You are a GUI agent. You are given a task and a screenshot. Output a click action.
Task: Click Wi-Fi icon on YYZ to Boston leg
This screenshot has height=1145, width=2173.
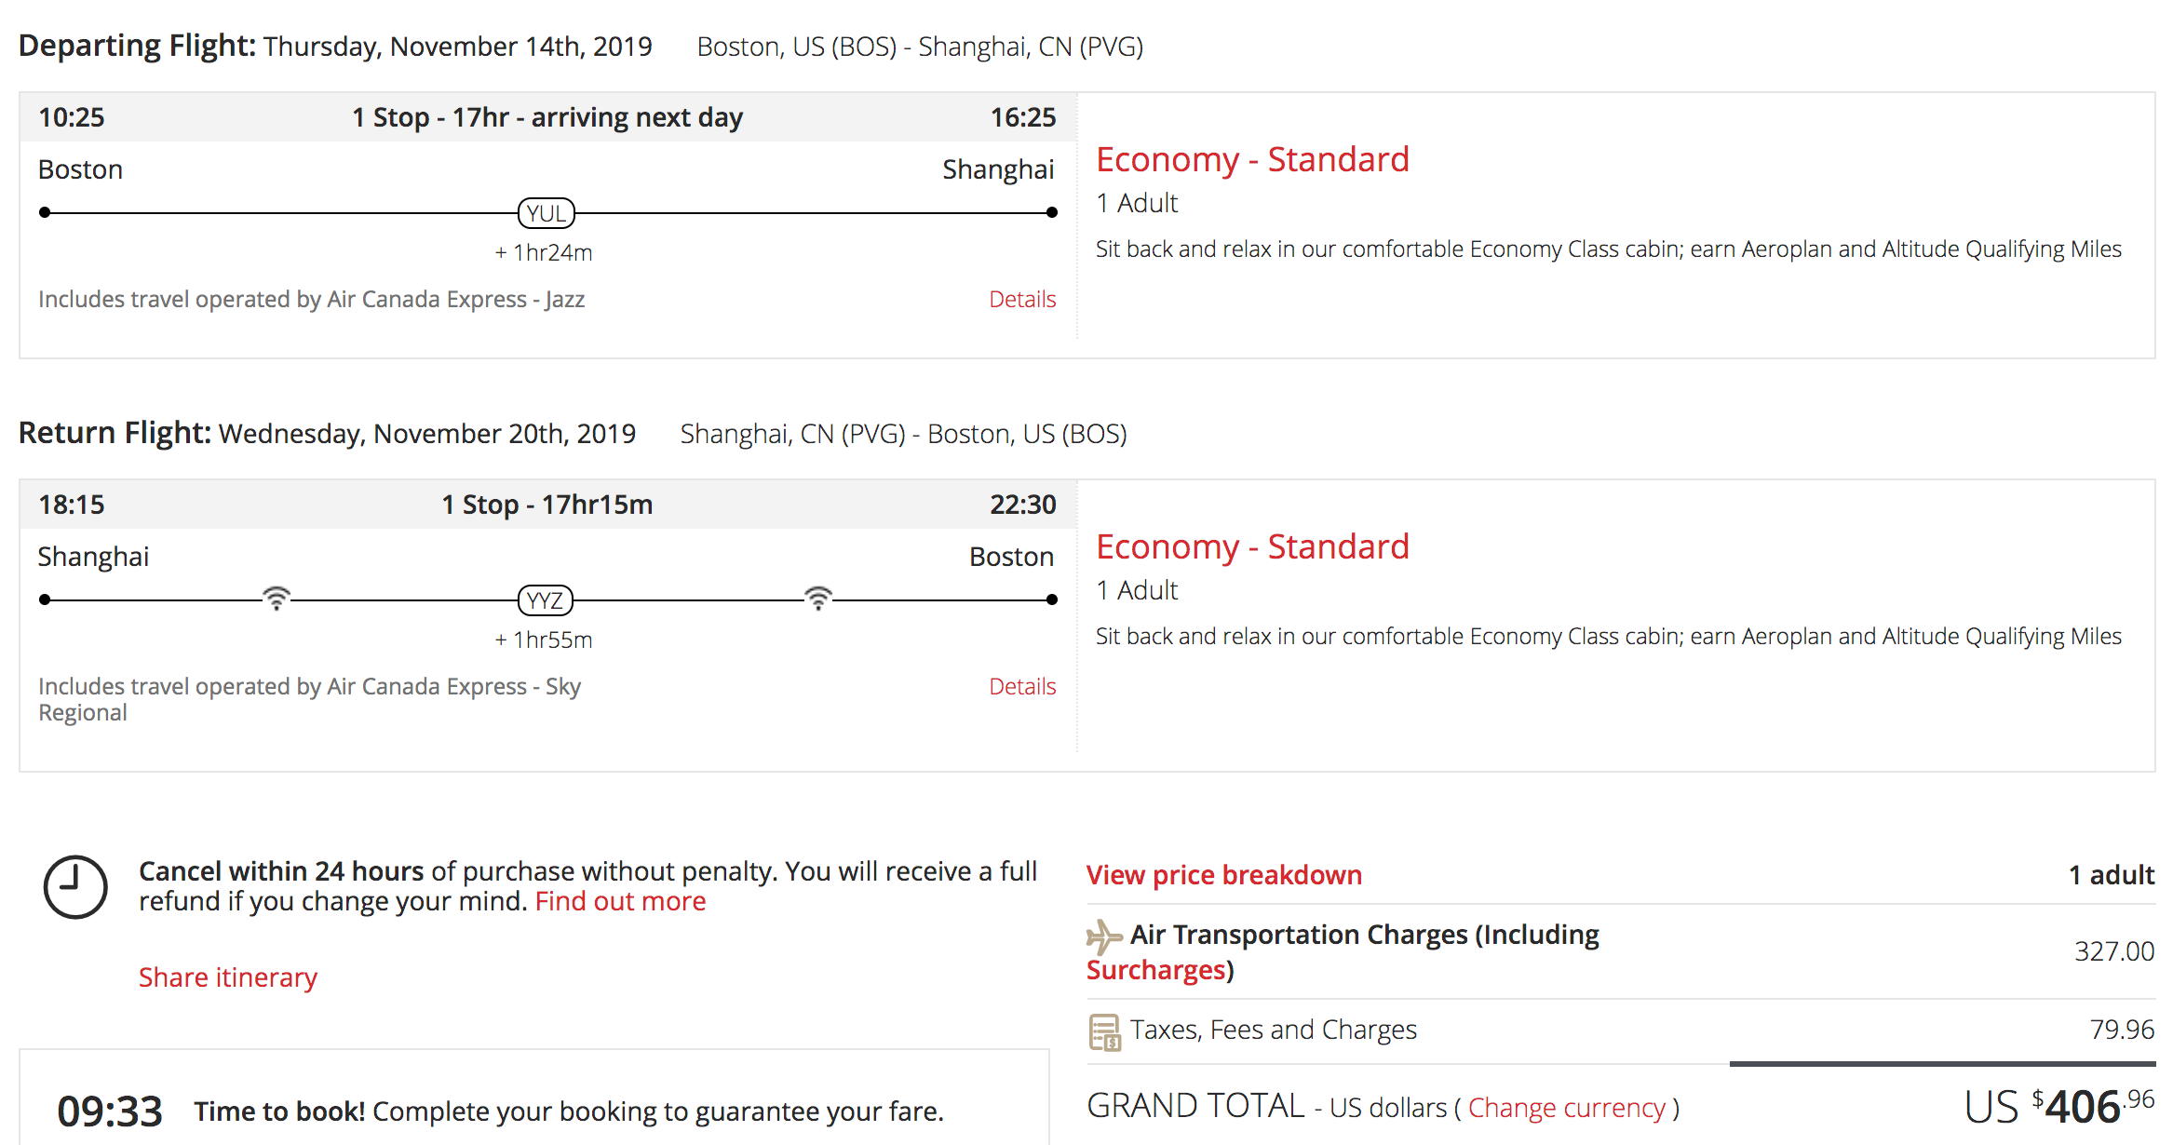[x=817, y=598]
